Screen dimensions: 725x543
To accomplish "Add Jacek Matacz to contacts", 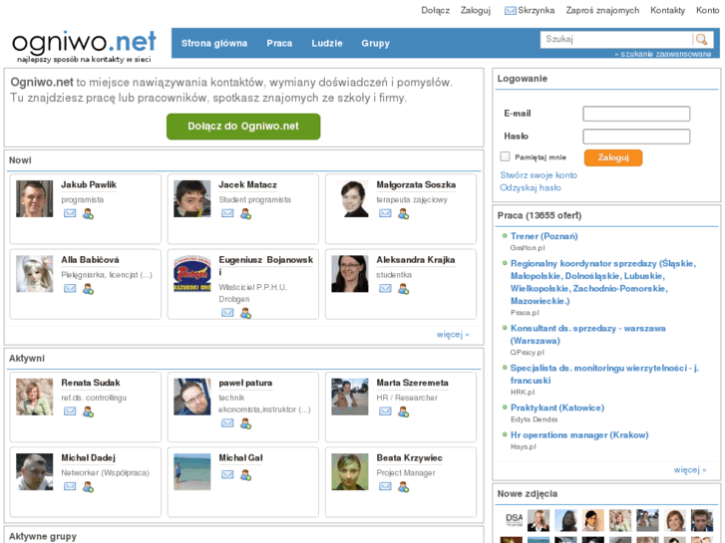I will click(x=245, y=214).
